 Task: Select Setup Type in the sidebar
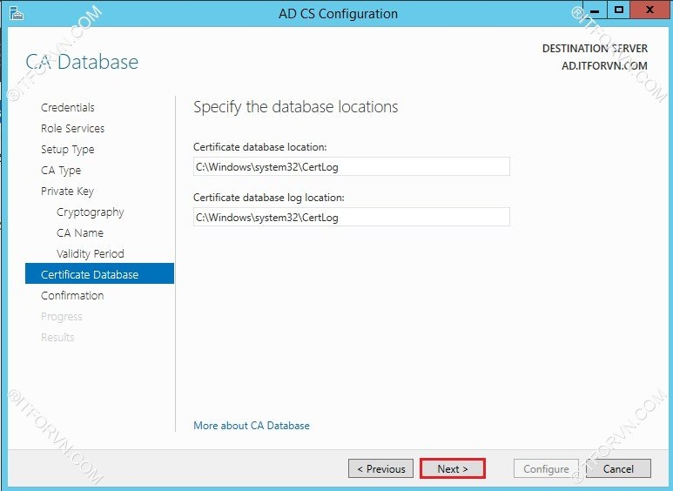67,150
